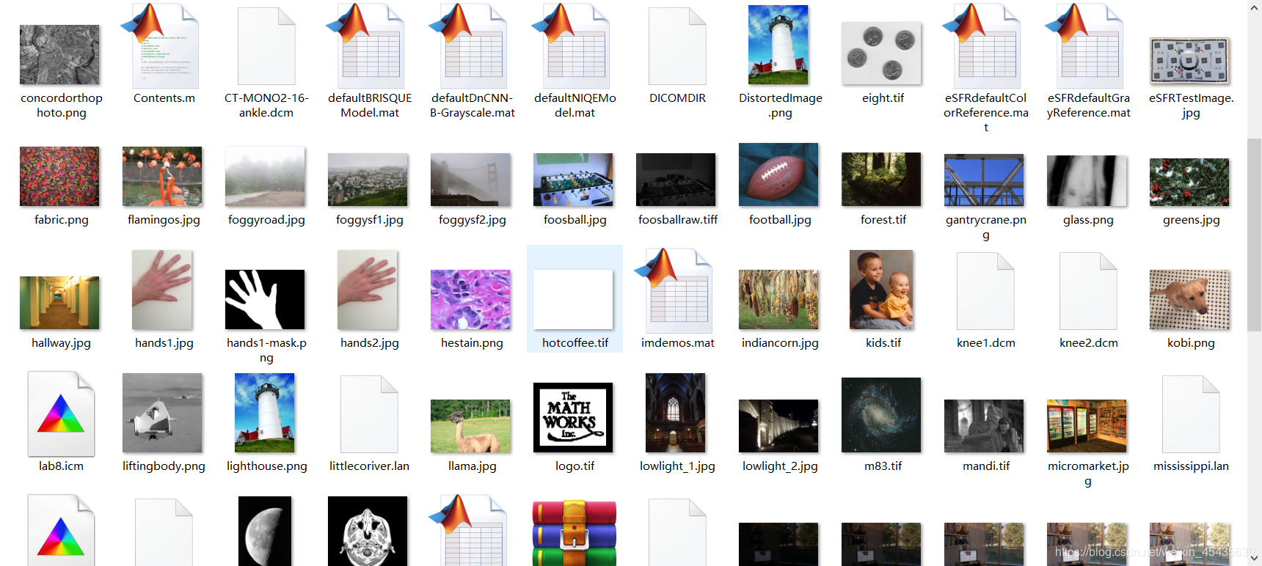This screenshot has height=566, width=1262.
Task: Select the indiancorn.jpg thumbnail
Action: click(778, 299)
